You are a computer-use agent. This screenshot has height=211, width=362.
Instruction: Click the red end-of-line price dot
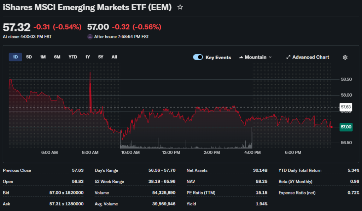(x=331, y=127)
